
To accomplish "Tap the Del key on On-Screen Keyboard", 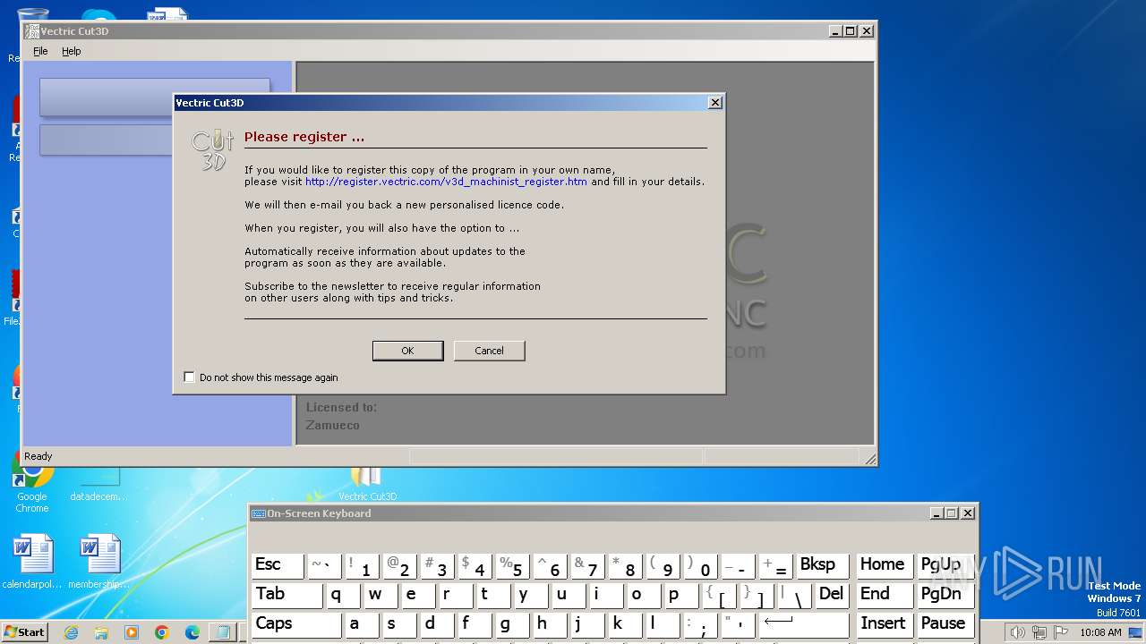I will click(831, 595).
